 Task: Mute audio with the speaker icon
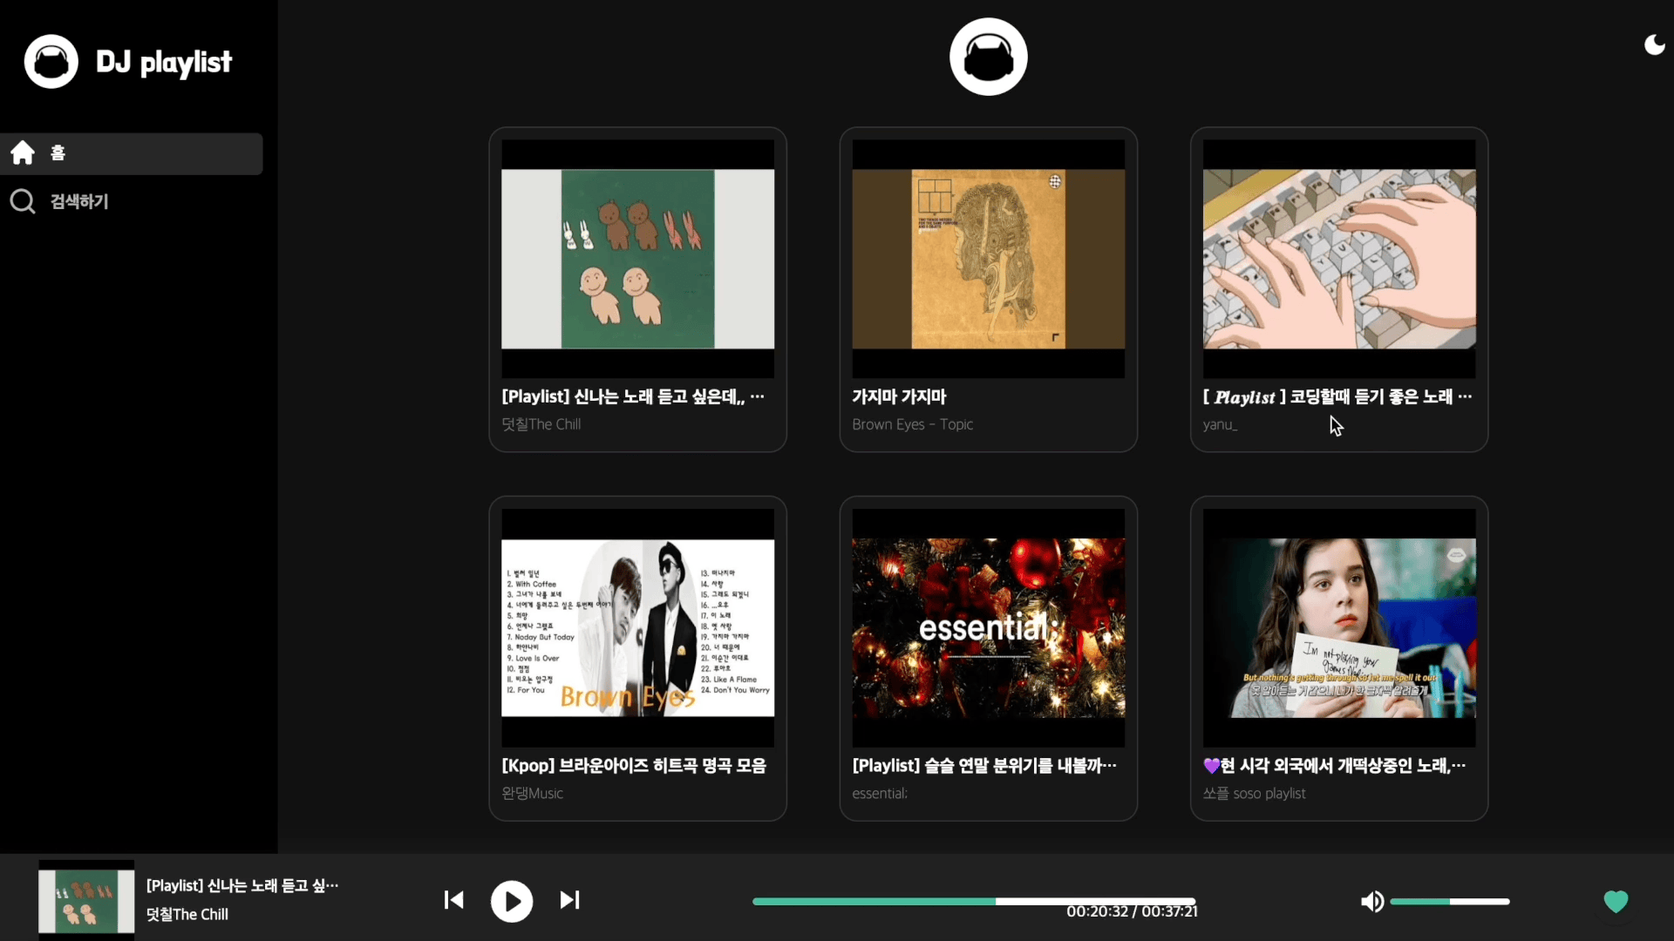[x=1372, y=901]
